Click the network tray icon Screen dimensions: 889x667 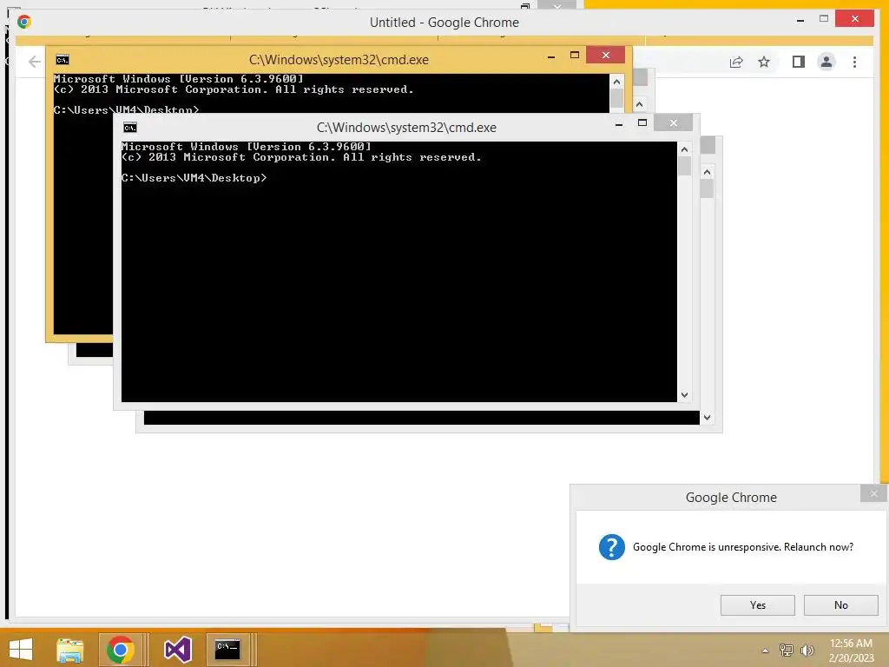coord(786,650)
